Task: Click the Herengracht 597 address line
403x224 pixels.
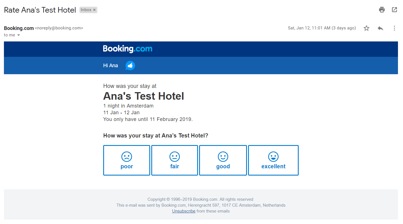Action: pos(201,205)
